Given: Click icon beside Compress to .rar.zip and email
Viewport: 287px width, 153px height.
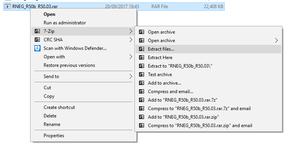Looking at the screenshot, I should [141, 125].
